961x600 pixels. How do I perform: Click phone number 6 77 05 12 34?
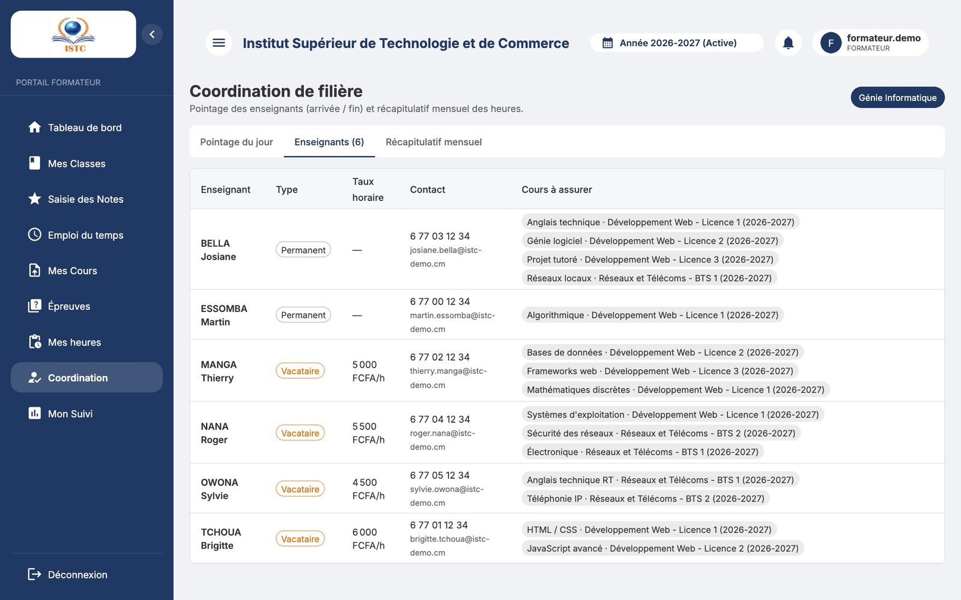pos(440,475)
